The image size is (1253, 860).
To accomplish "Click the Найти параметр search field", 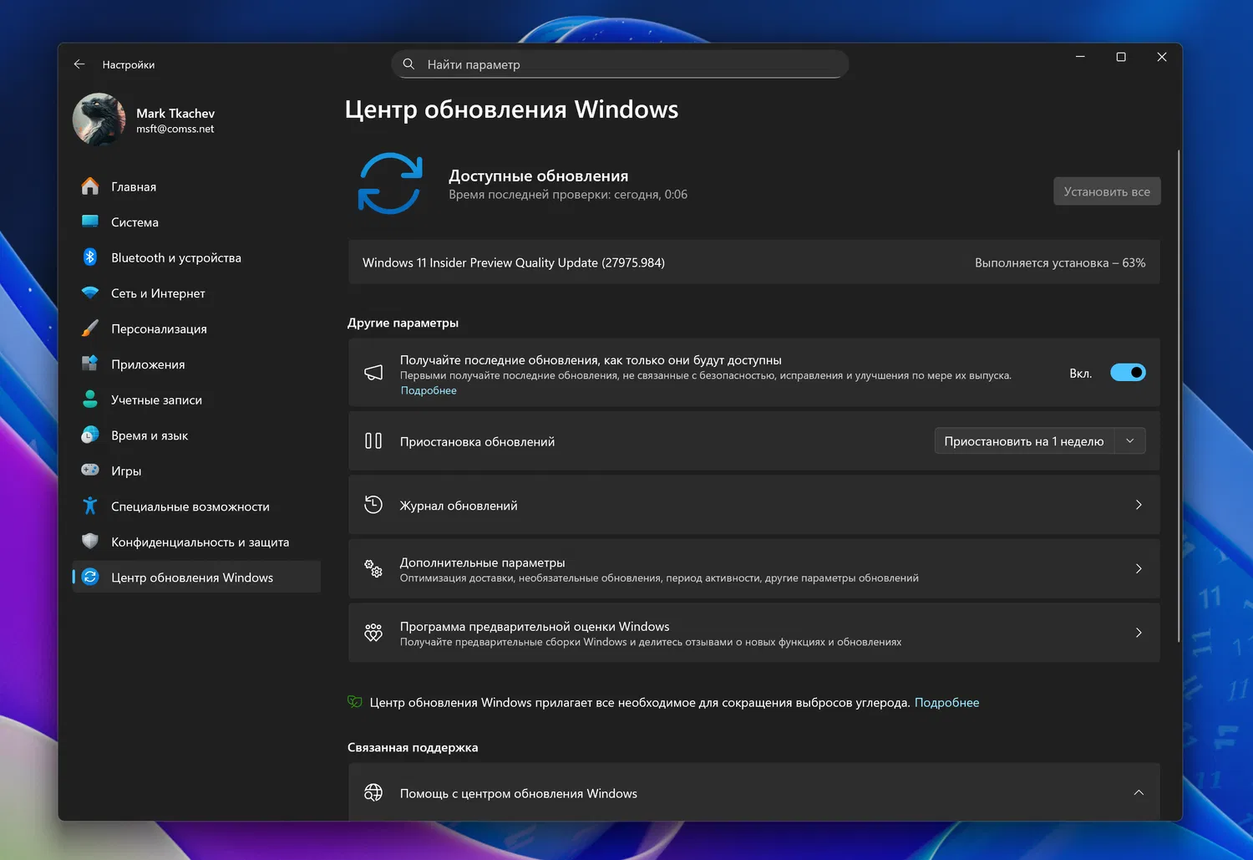I will pyautogui.click(x=620, y=64).
